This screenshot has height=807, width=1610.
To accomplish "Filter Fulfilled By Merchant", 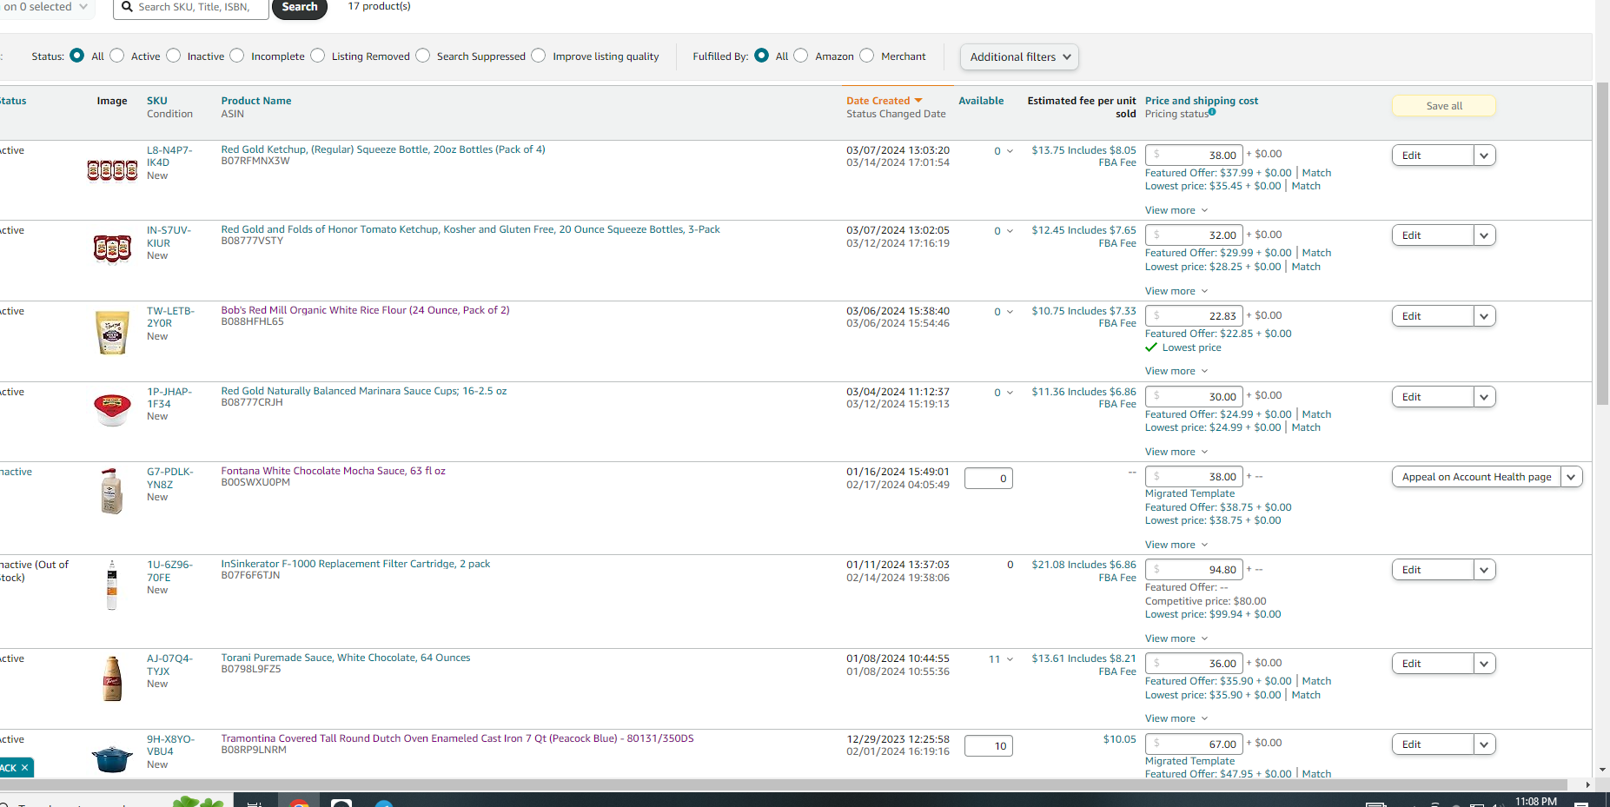I will pos(867,56).
